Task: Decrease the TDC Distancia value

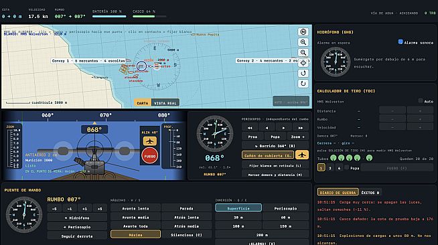Action: (392, 110)
